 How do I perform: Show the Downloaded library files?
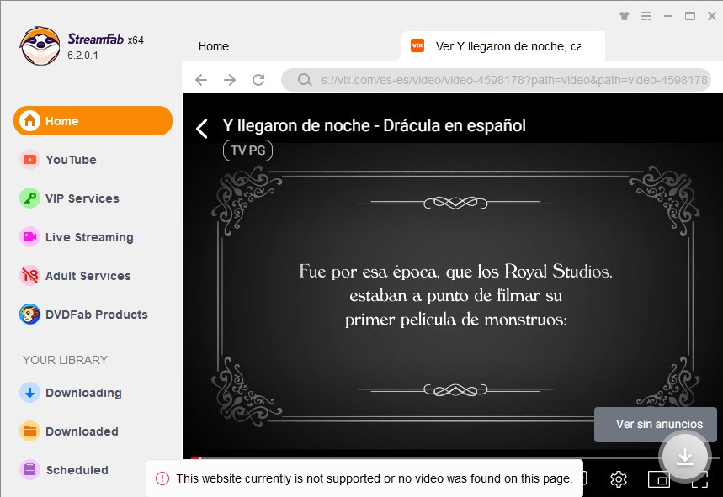pyautogui.click(x=81, y=431)
